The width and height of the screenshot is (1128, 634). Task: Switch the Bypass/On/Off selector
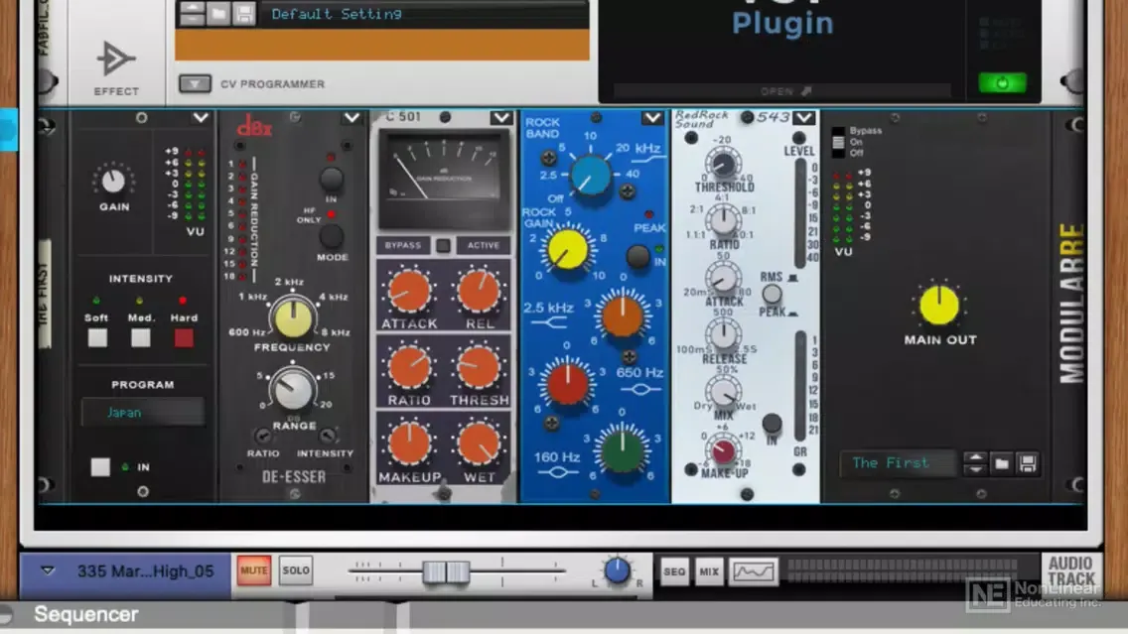pyautogui.click(x=838, y=142)
